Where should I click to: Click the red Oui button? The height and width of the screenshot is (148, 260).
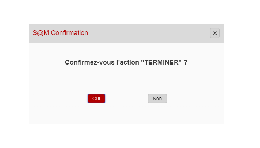96,98
